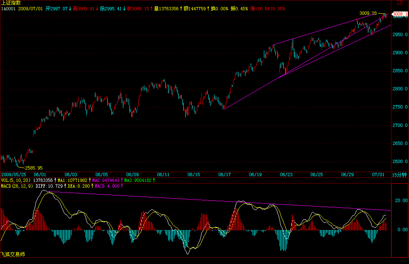Click the high price 高3008.91
This screenshot has width=409, height=264.
(x=83, y=9)
